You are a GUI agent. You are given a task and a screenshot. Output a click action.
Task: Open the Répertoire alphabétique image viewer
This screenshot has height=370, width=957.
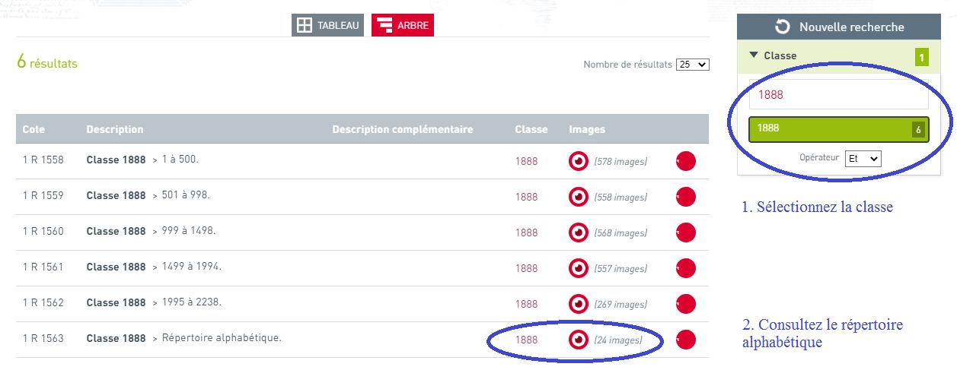point(579,340)
